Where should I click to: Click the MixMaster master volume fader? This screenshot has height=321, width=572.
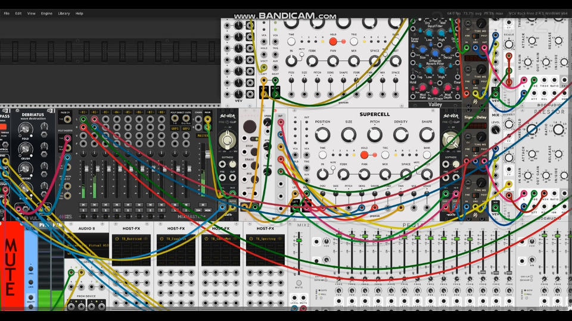pos(207,155)
